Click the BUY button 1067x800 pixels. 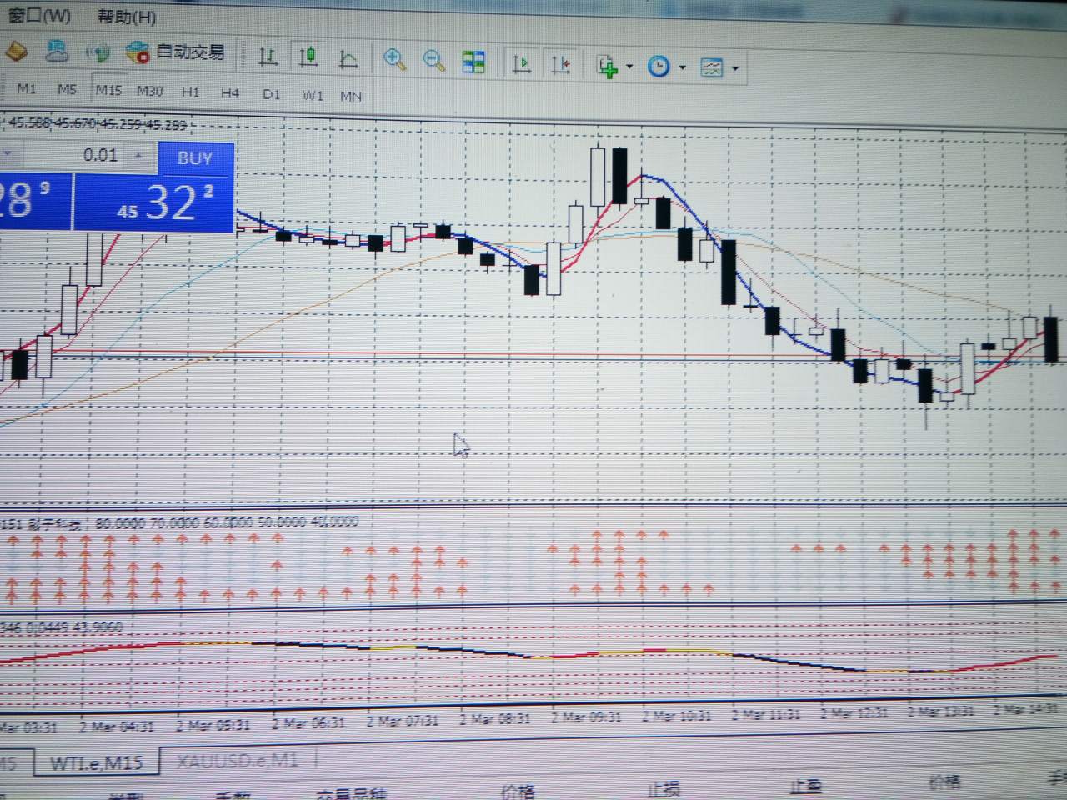coord(195,157)
